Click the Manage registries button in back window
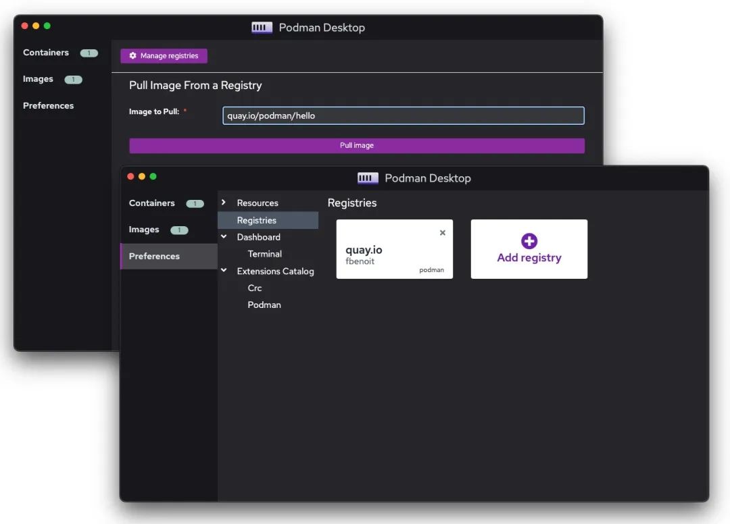 [164, 56]
